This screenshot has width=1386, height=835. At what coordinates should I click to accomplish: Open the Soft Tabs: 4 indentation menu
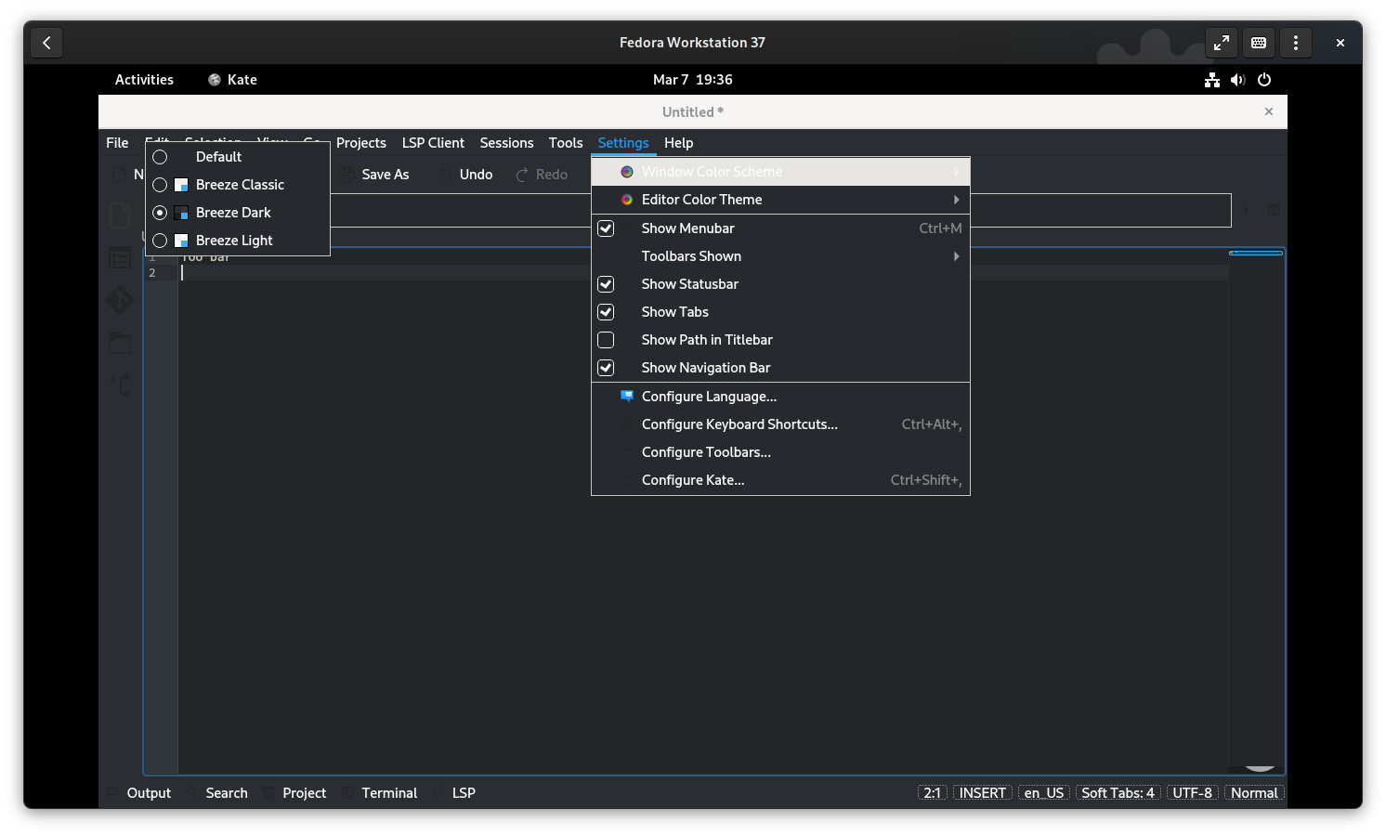click(x=1118, y=793)
